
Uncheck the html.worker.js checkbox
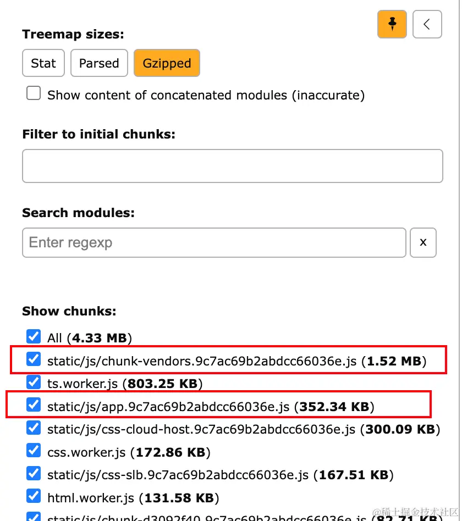tap(34, 496)
